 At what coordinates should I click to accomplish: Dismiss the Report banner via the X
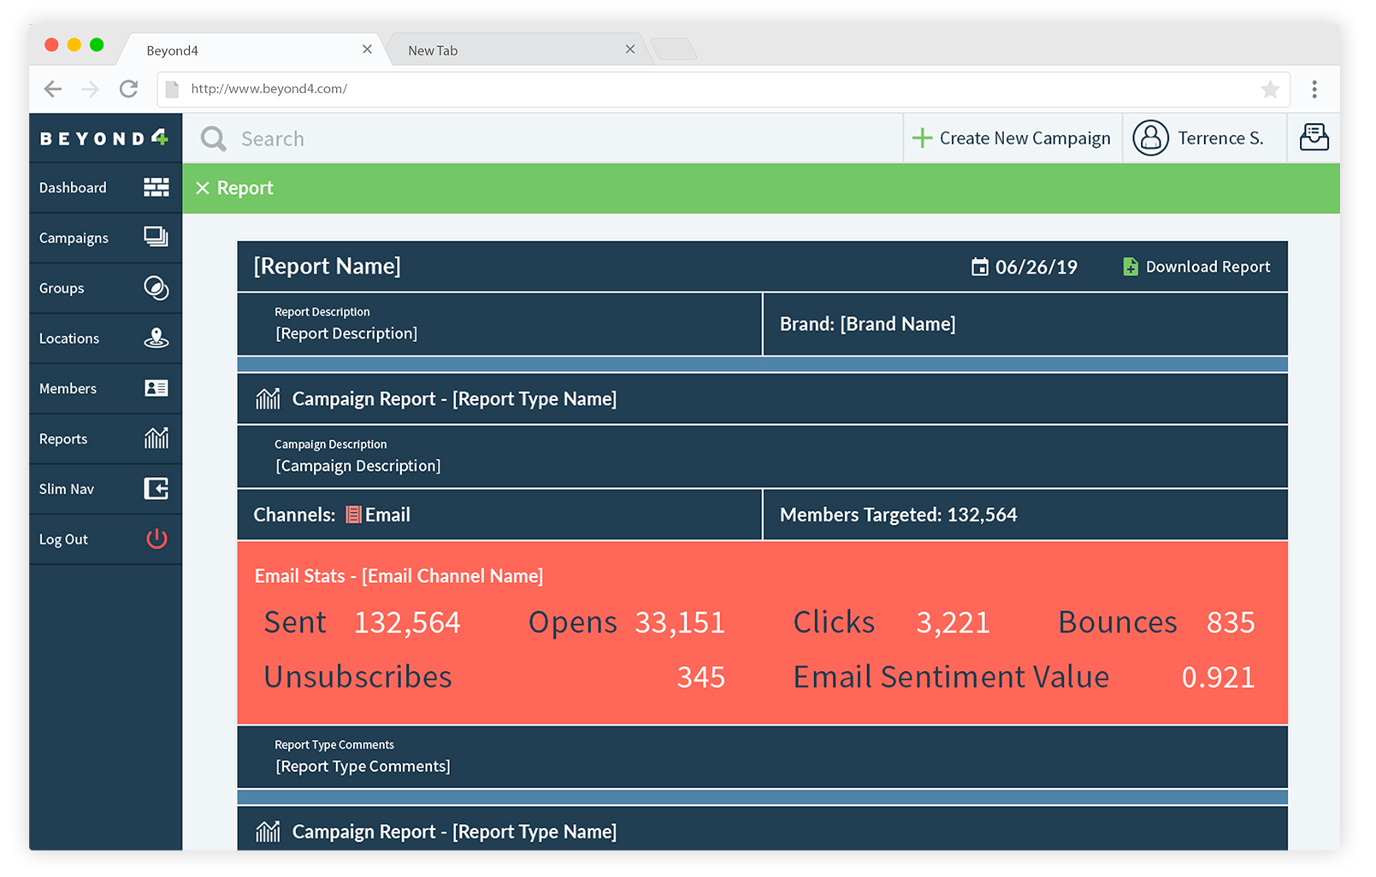[x=203, y=188]
